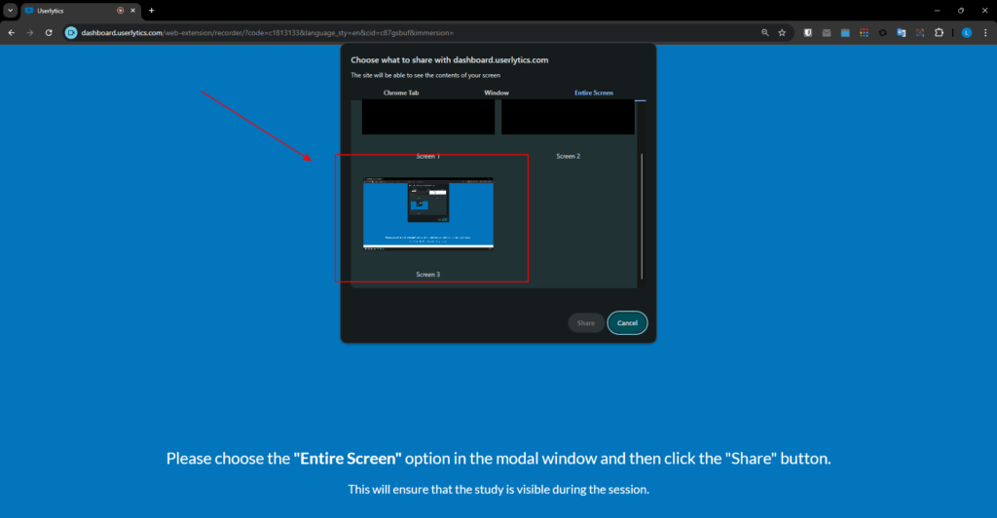Go back with the back arrow
This screenshot has height=518, width=997.
(x=11, y=32)
